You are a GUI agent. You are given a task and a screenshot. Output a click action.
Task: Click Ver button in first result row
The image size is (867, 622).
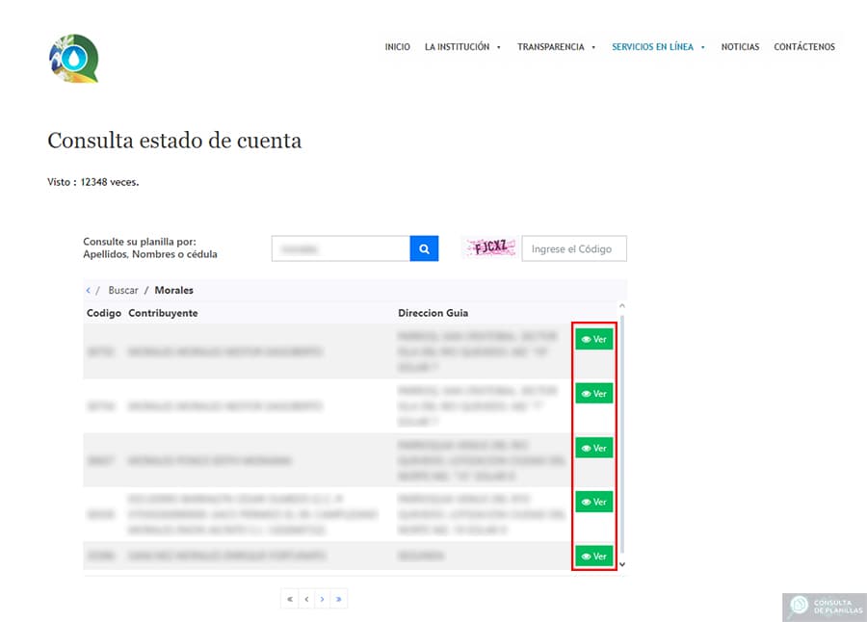(594, 339)
